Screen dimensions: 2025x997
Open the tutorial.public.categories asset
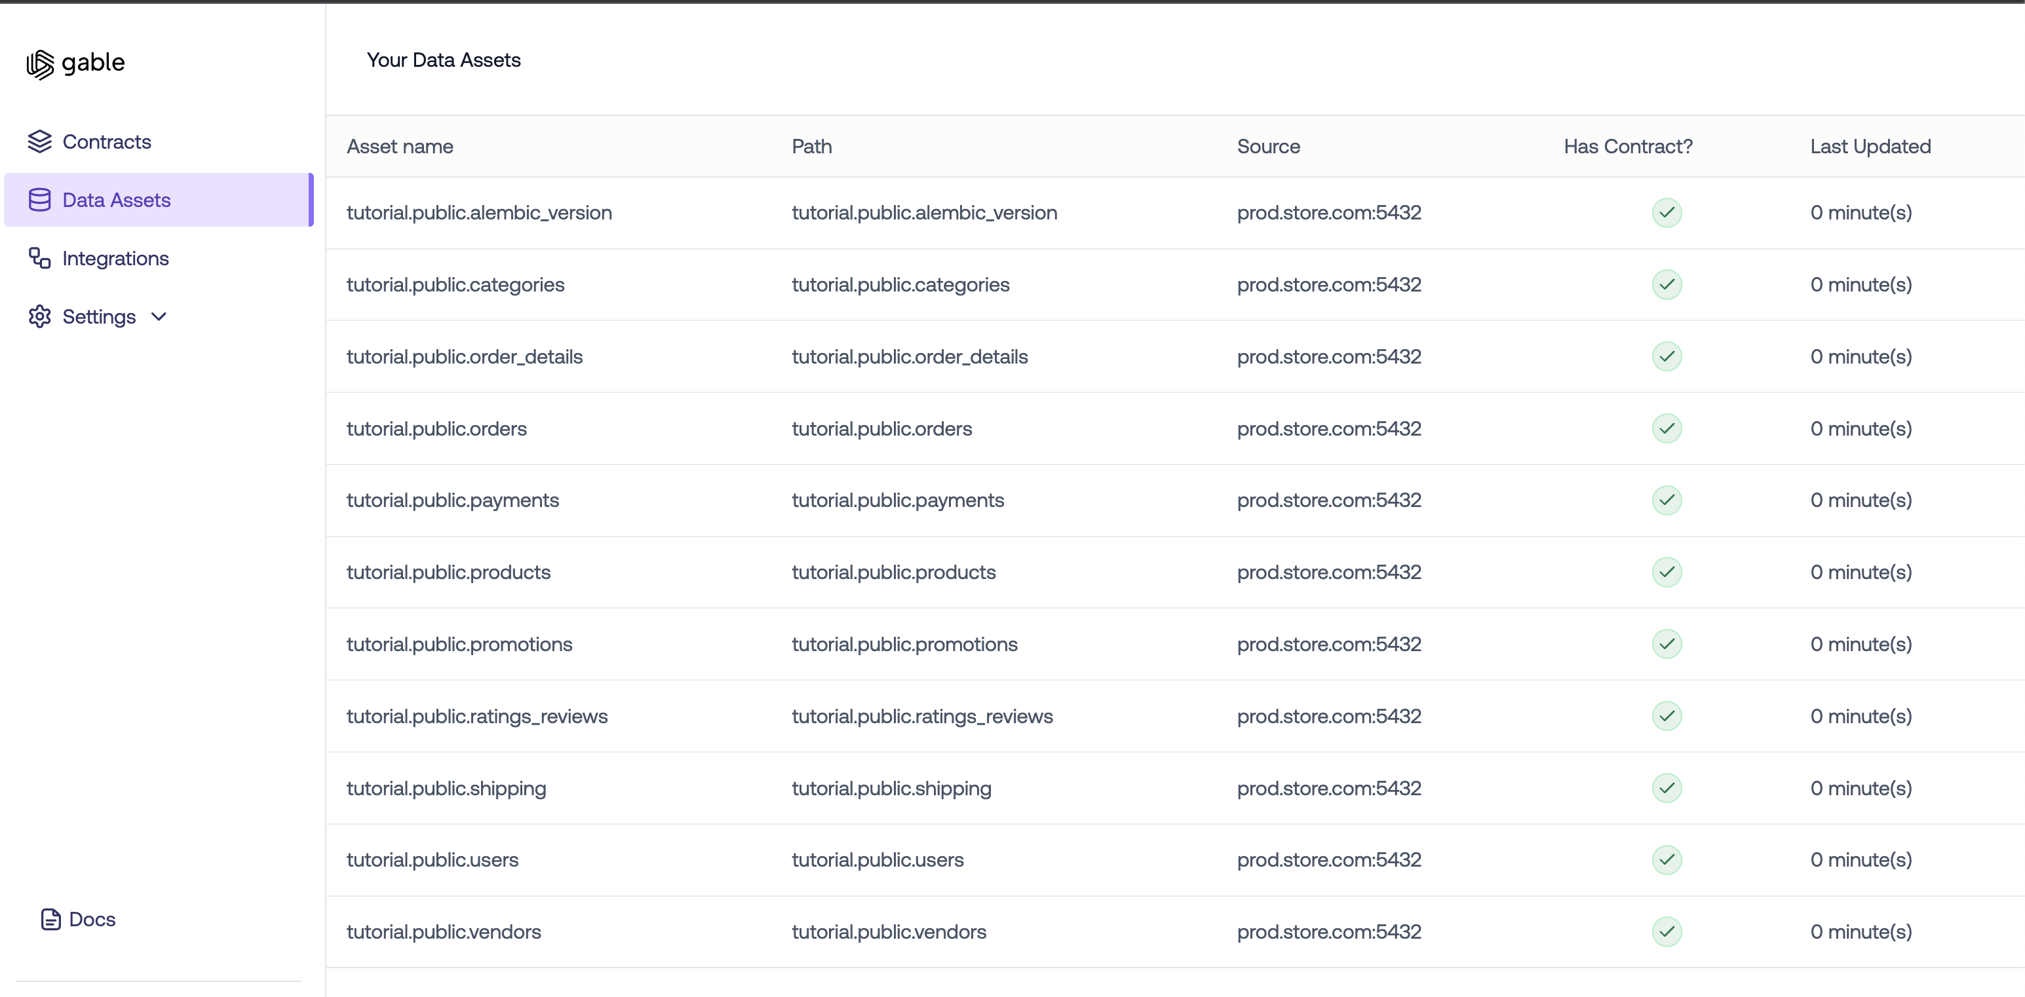click(455, 284)
